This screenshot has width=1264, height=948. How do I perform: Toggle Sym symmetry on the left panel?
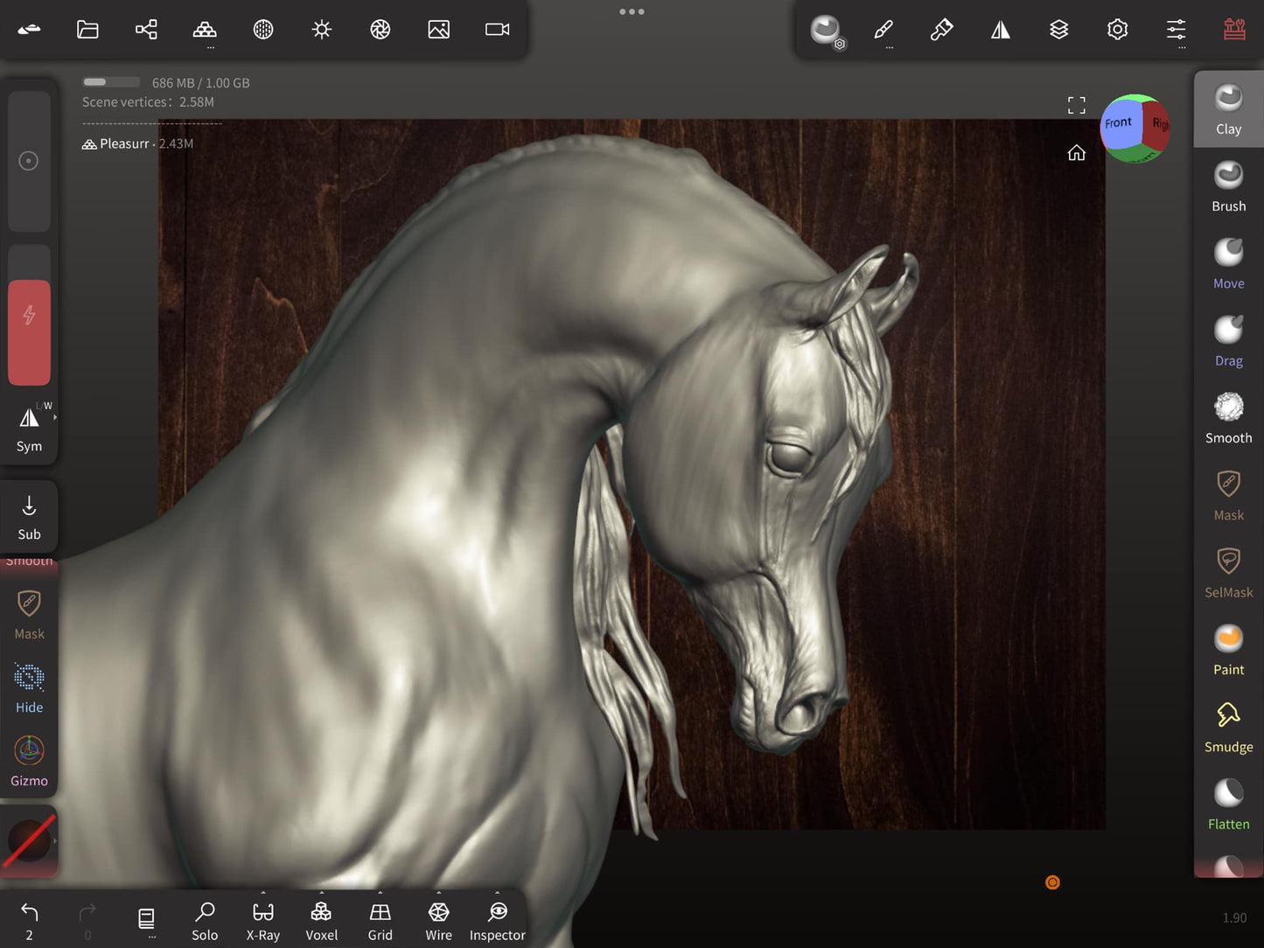(x=29, y=429)
